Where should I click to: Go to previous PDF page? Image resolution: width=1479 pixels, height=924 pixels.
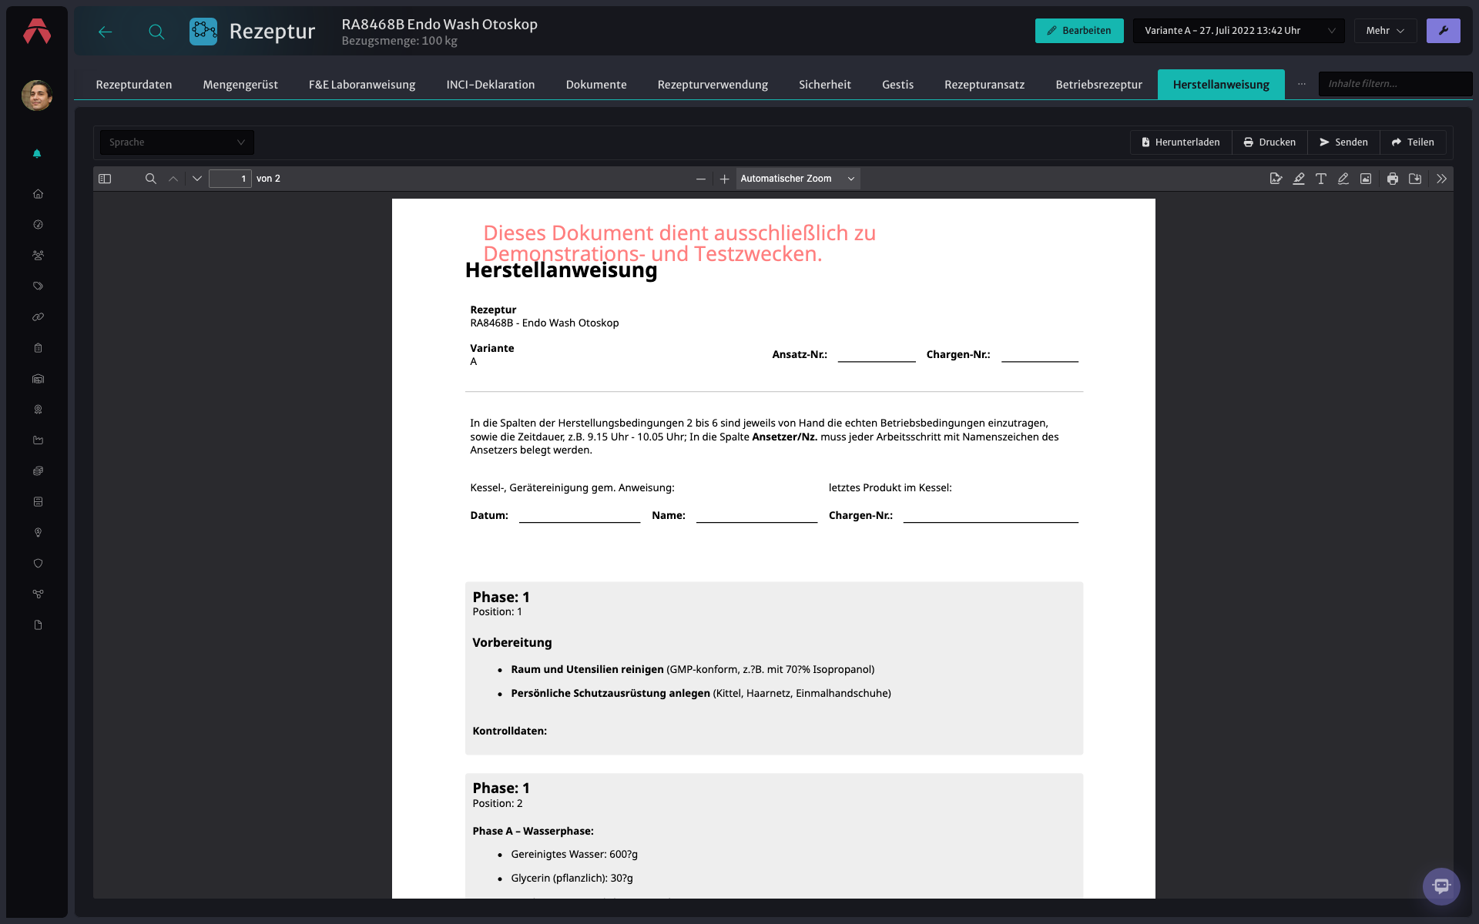(x=173, y=179)
